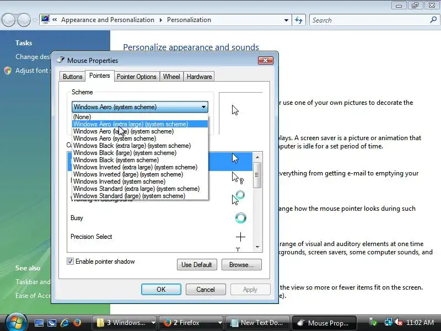The height and width of the screenshot is (331, 441).
Task: Open the Hardware tab
Action: (x=199, y=77)
